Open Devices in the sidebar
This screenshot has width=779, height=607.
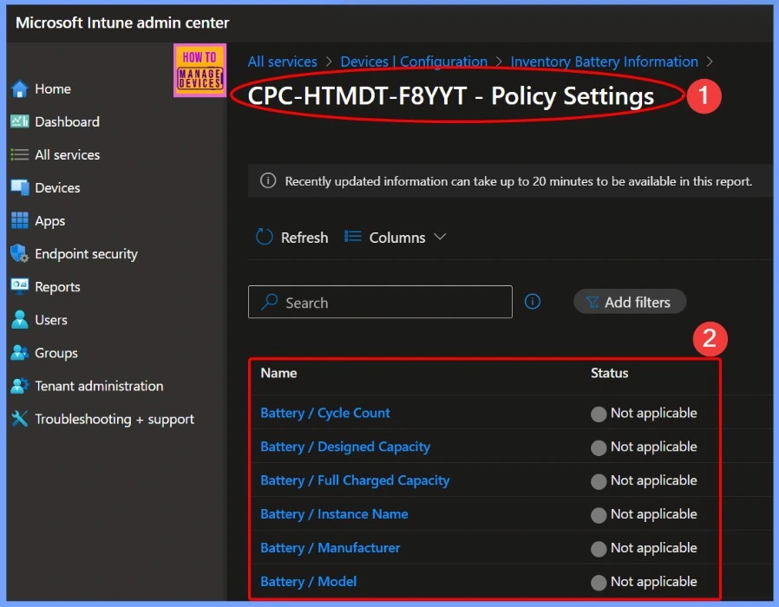[57, 188]
